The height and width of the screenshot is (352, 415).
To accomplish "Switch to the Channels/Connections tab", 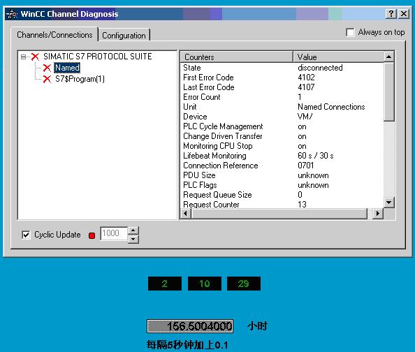I will (x=54, y=35).
